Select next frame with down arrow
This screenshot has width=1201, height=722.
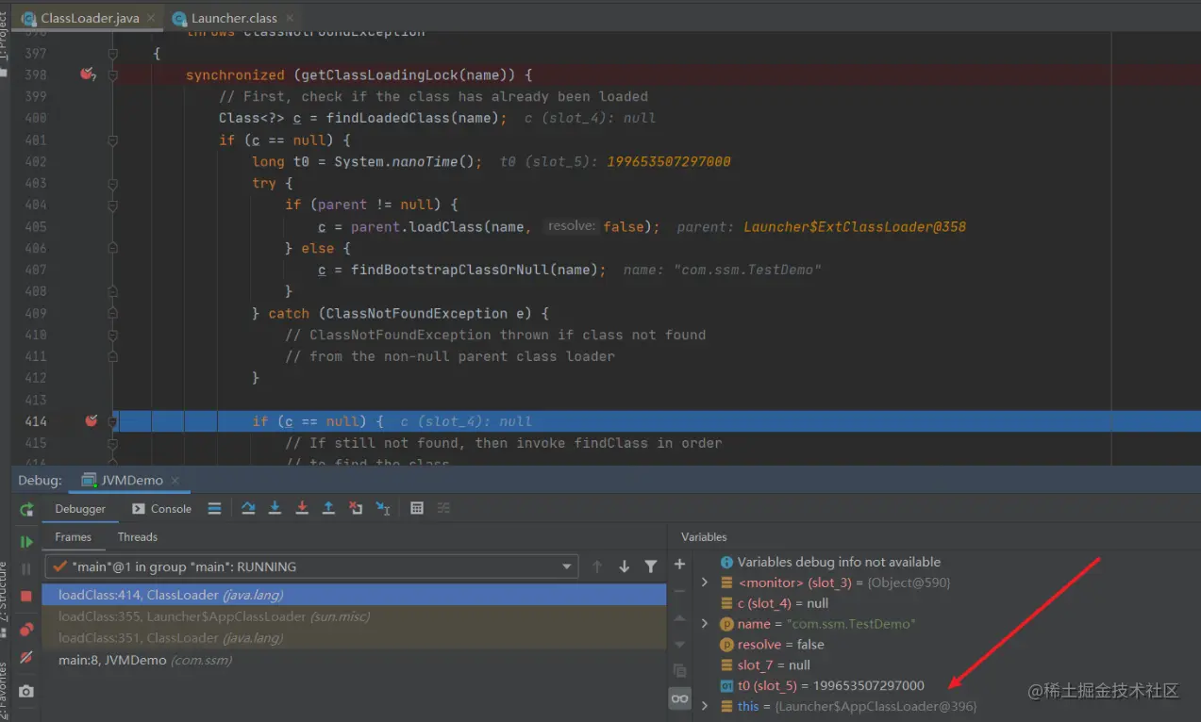pos(624,566)
